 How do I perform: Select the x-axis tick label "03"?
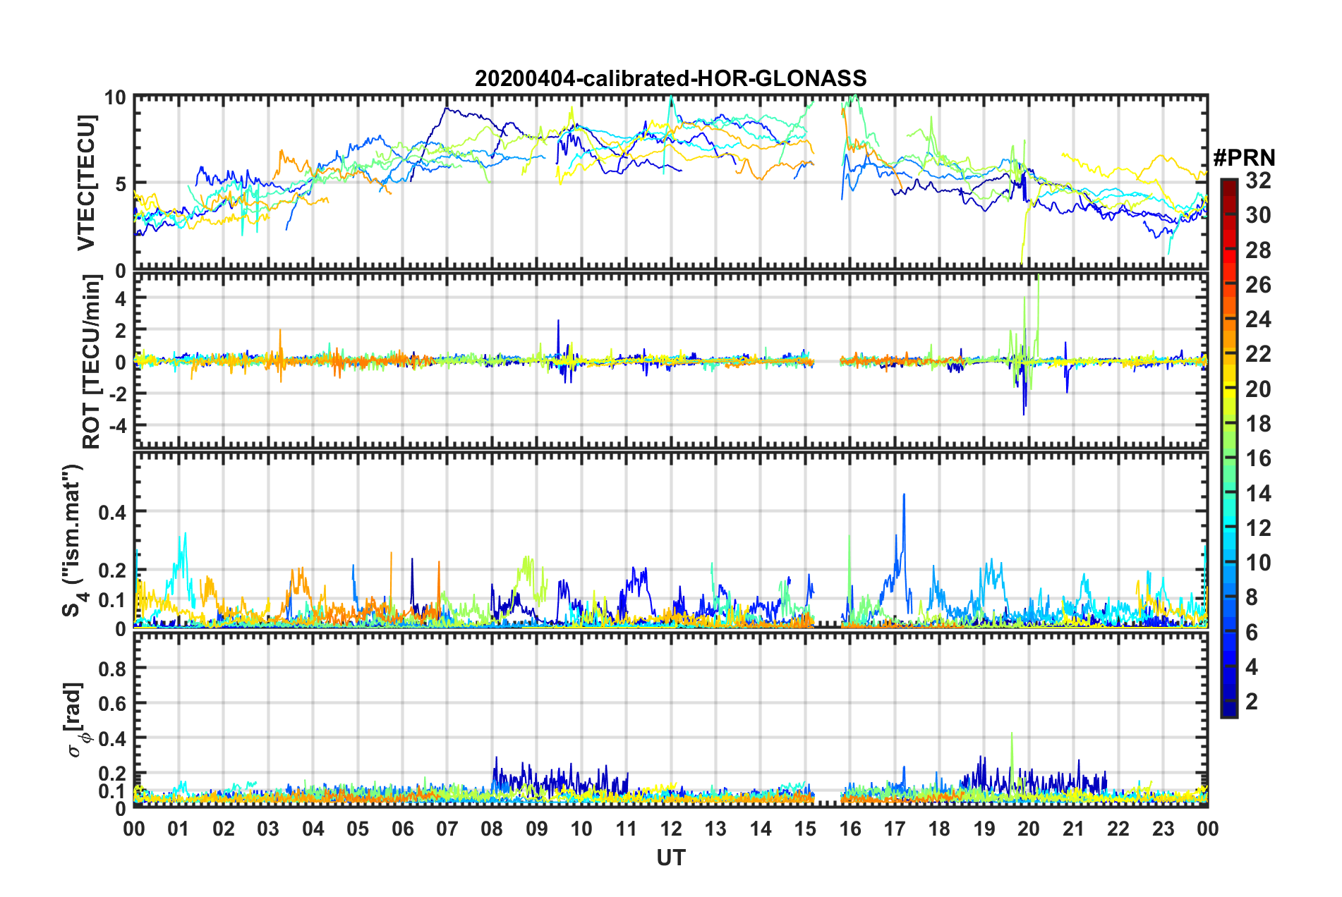[268, 829]
